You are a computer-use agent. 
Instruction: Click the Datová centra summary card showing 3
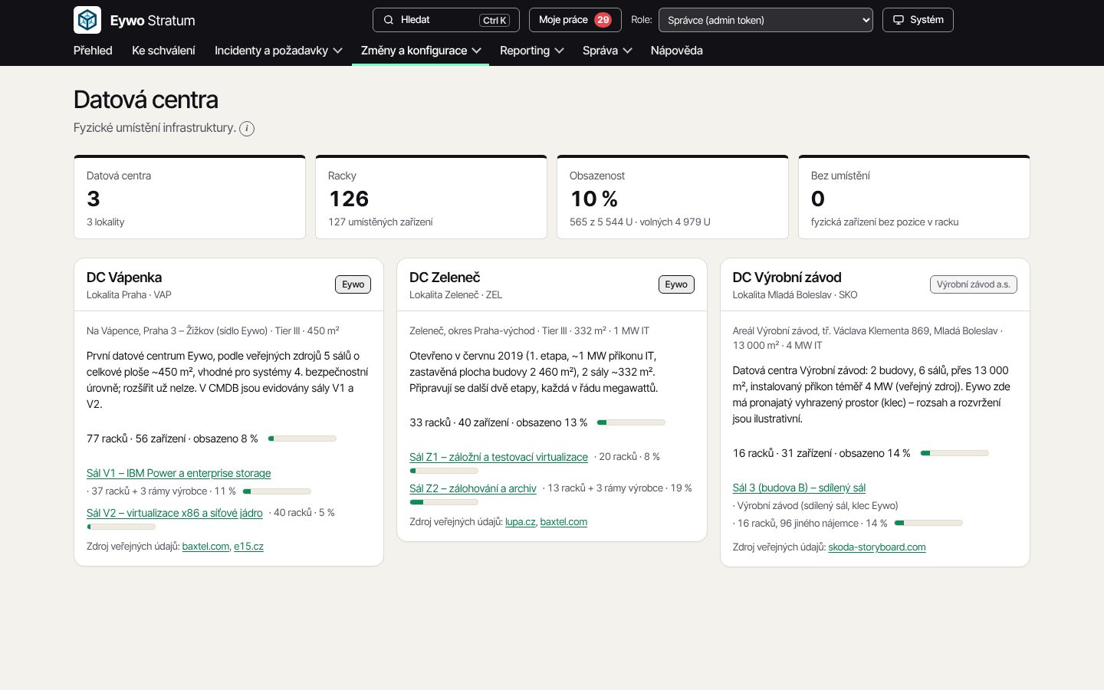click(x=189, y=197)
